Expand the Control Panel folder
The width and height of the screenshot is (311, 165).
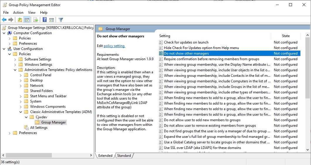coord(21,75)
